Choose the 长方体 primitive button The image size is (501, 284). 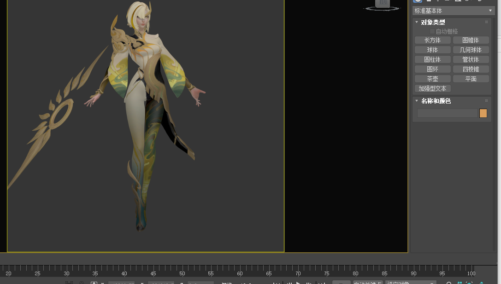[x=432, y=41]
